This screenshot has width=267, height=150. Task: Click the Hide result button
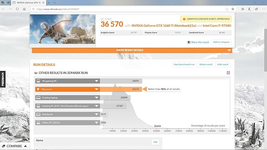click(x=223, y=64)
